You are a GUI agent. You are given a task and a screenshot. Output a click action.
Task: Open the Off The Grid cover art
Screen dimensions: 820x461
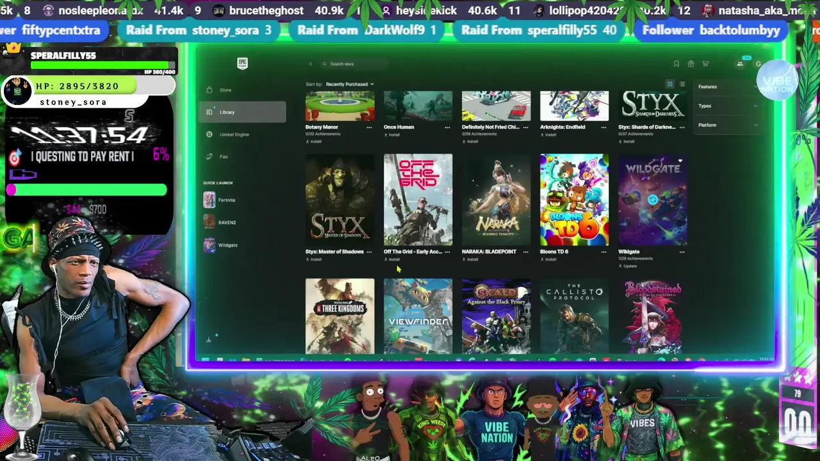pos(418,200)
